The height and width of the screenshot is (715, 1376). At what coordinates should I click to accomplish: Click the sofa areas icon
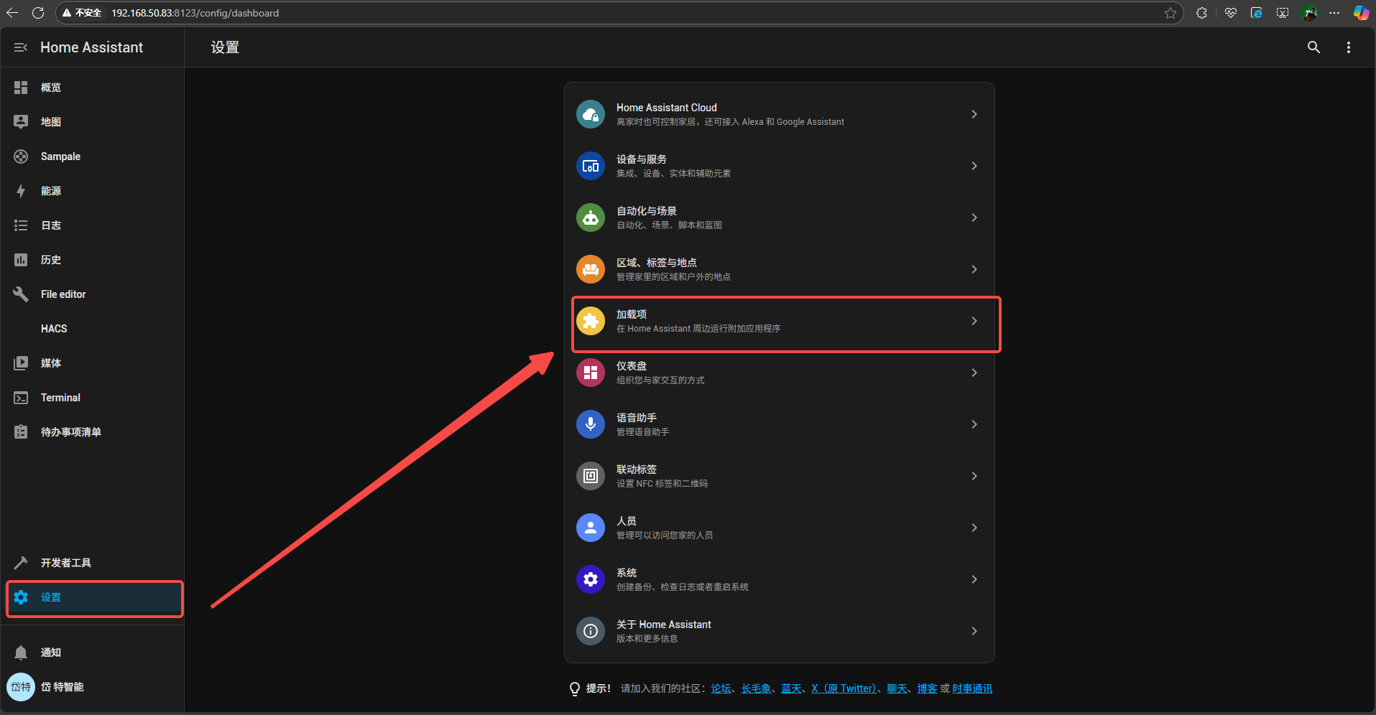pos(590,269)
